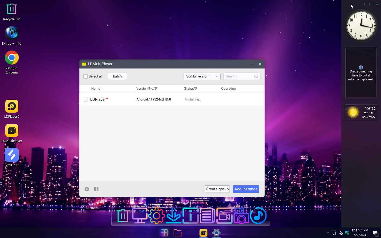Click the Create group button
The width and height of the screenshot is (381, 238).
pyautogui.click(x=217, y=189)
